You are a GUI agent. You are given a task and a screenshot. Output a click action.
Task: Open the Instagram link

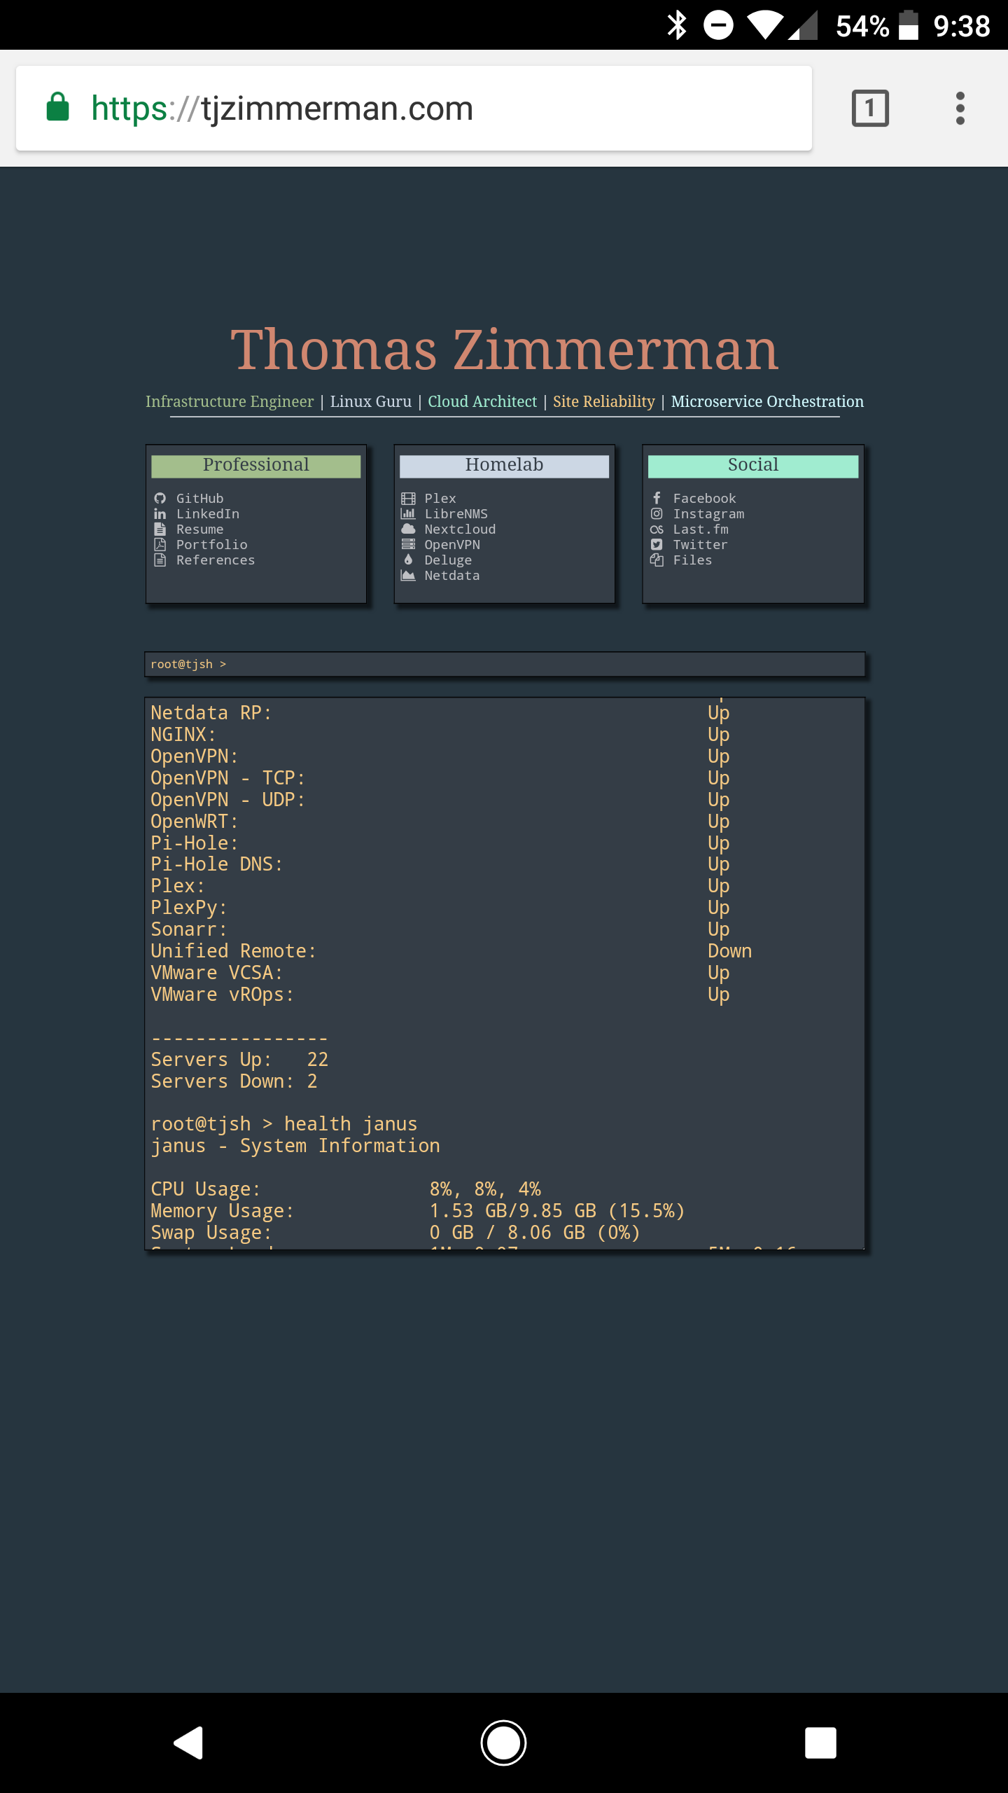709,513
